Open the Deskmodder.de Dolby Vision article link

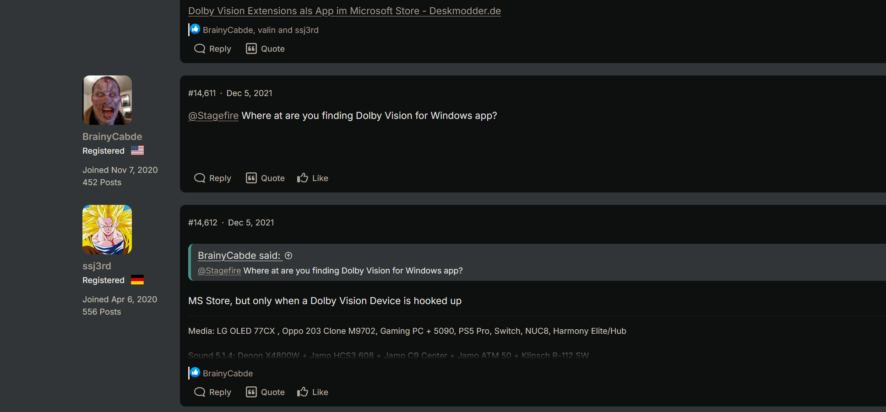tap(344, 11)
